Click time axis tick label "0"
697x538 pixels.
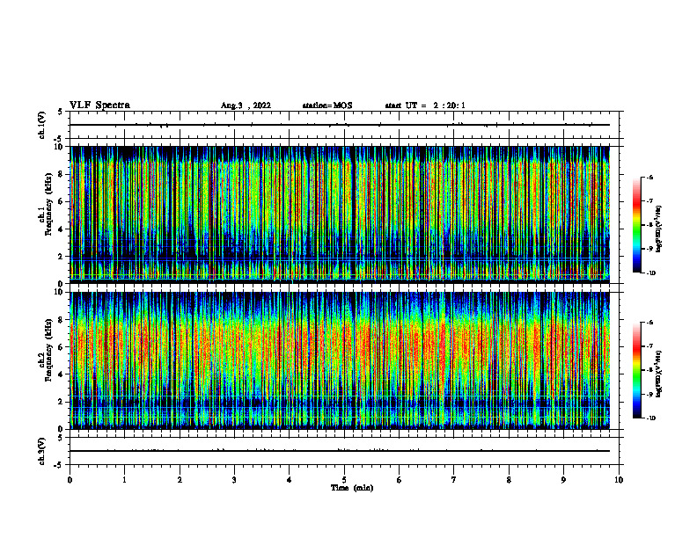coord(70,480)
